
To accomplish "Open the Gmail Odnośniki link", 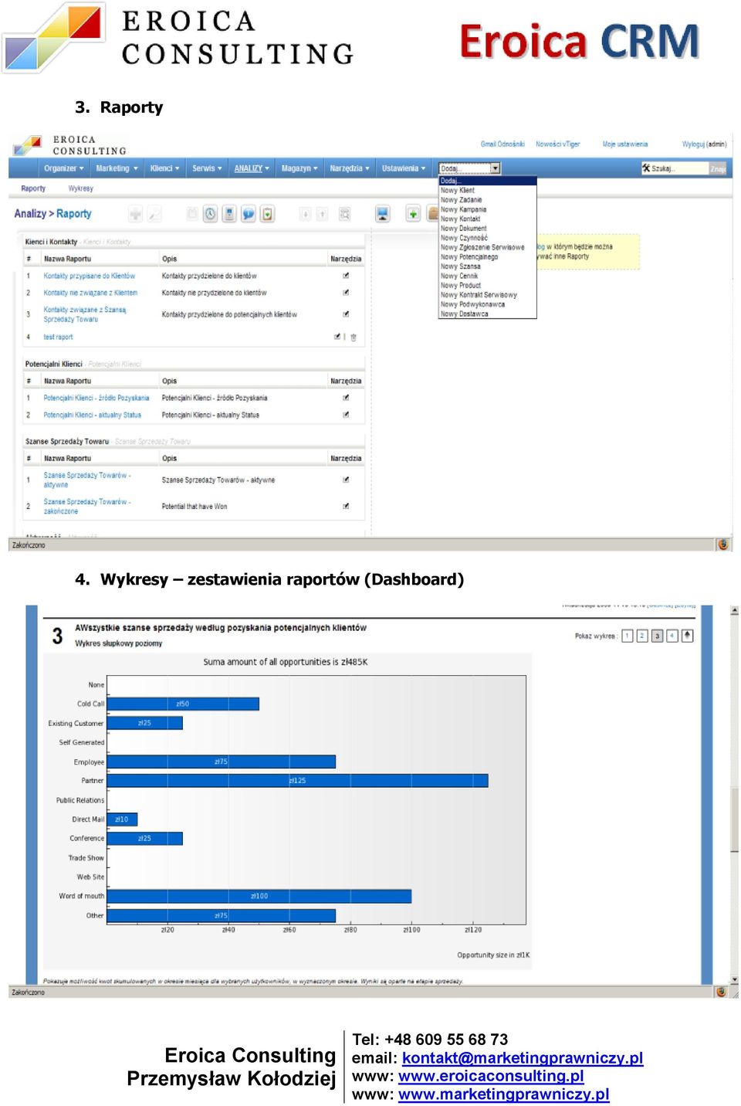I will click(502, 144).
